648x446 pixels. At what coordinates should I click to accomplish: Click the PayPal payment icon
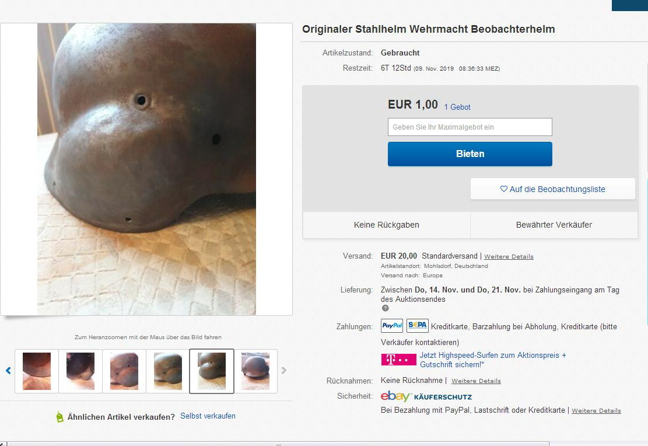click(392, 326)
